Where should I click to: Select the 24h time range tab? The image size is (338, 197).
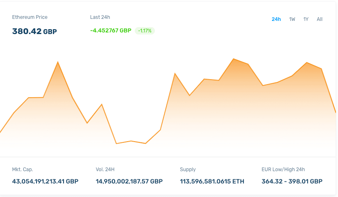[276, 19]
